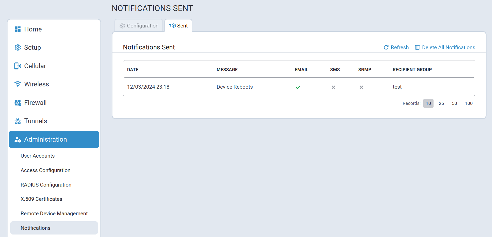This screenshot has width=492, height=237.
Task: Click the Device Reboots notification row
Action: point(235,87)
